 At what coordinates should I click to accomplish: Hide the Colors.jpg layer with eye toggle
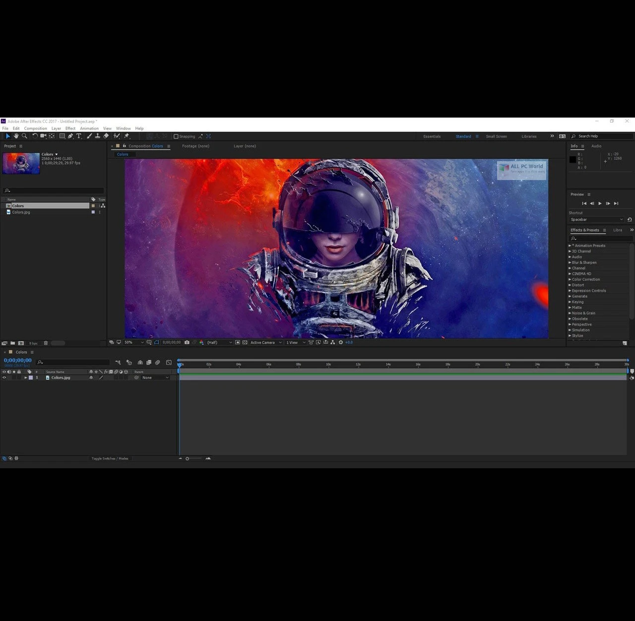coord(4,377)
